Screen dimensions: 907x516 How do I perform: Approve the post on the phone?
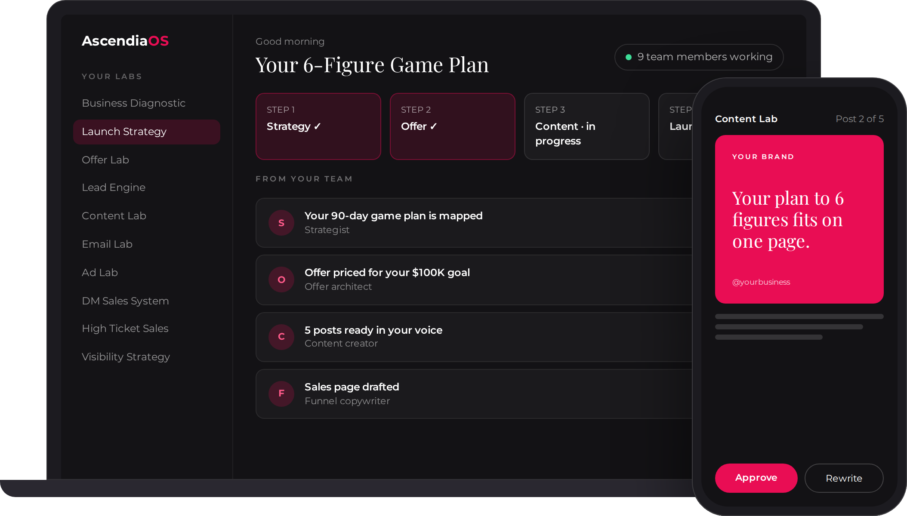click(756, 478)
